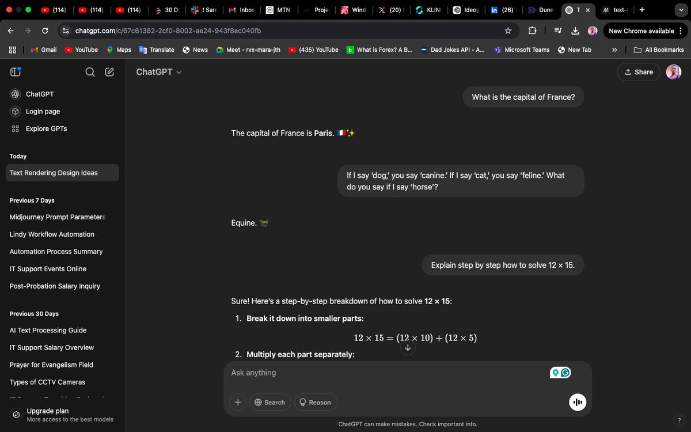Toggle the bookmark star in the address bar
Screen dimensions: 691x432
(x=508, y=31)
